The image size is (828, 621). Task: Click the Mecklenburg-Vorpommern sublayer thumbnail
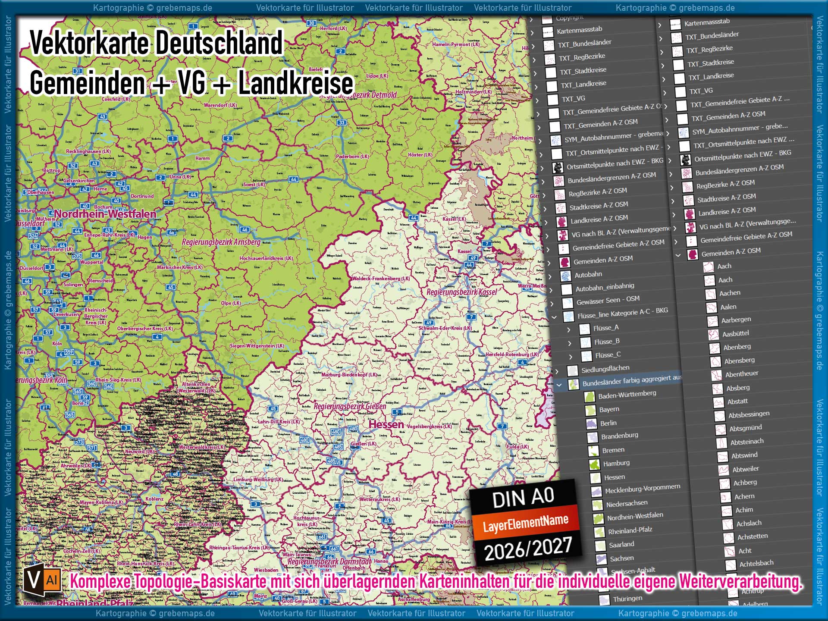click(x=596, y=492)
